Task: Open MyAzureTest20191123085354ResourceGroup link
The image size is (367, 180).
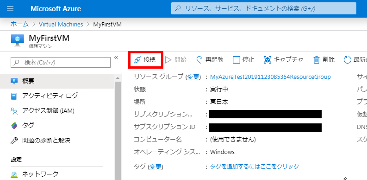Action: pos(270,77)
